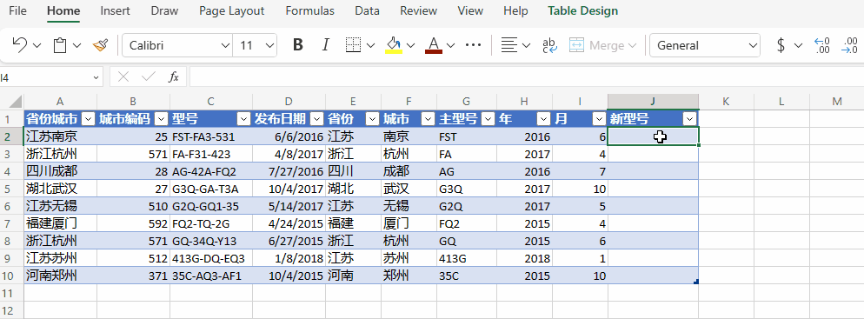Viewport: 864px width, 319px height.
Task: Apply the currency dollar format
Action: (781, 45)
